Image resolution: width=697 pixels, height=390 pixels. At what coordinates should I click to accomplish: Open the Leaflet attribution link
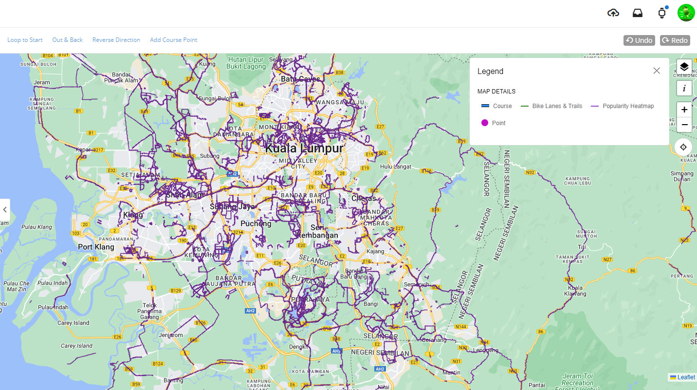pyautogui.click(x=686, y=377)
